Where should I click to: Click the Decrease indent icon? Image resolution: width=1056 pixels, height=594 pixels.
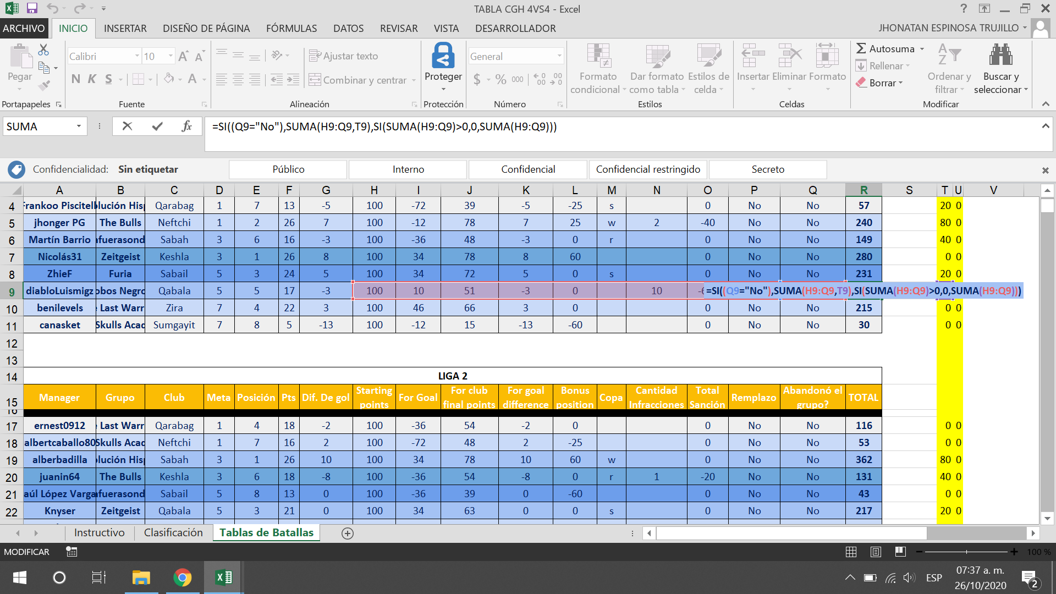coord(277,80)
